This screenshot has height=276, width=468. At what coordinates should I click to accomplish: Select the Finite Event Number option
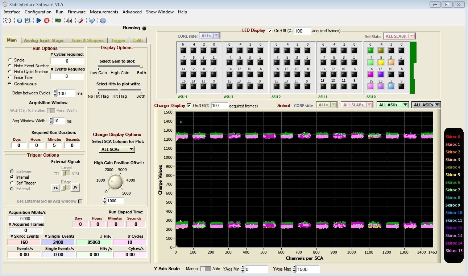click(10, 65)
